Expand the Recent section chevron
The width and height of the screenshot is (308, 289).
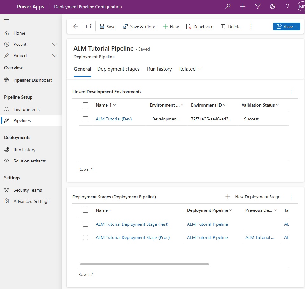click(55, 45)
